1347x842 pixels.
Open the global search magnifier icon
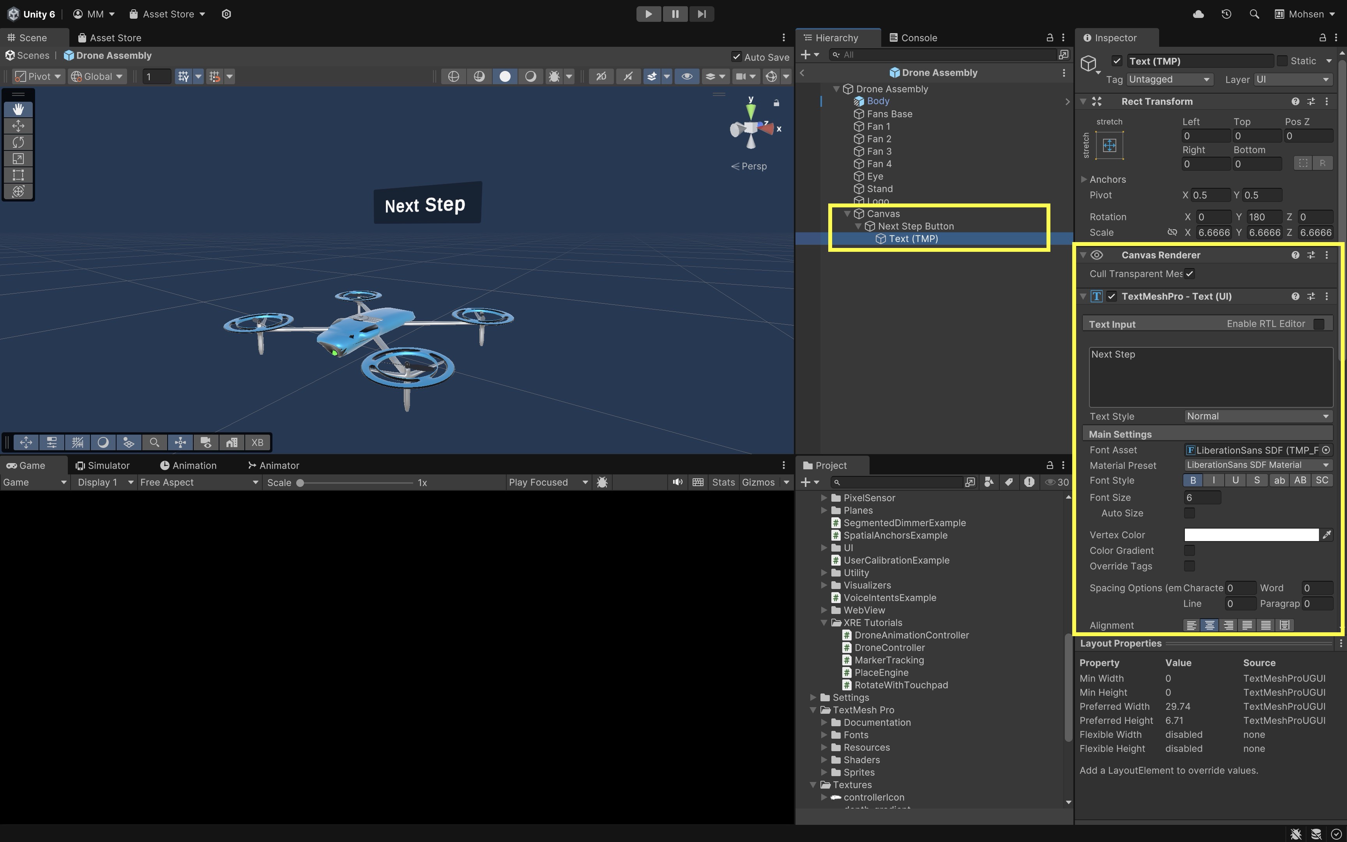point(1253,14)
